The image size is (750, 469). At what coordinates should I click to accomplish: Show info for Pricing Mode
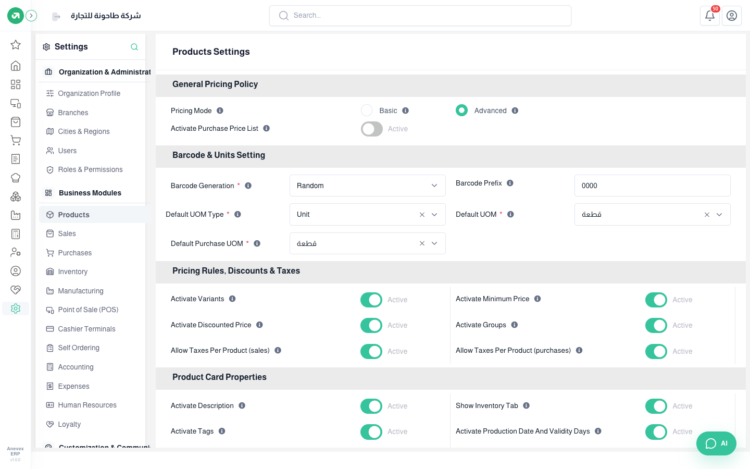[x=220, y=110]
